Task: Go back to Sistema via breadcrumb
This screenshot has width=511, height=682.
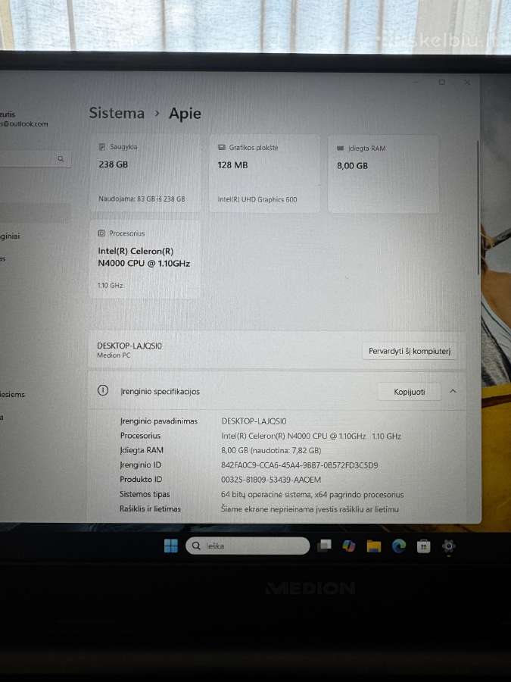Action: (x=117, y=113)
